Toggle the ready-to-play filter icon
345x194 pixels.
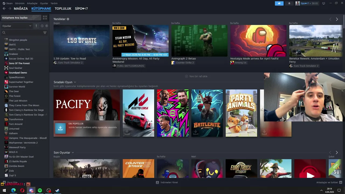(x=47, y=26)
